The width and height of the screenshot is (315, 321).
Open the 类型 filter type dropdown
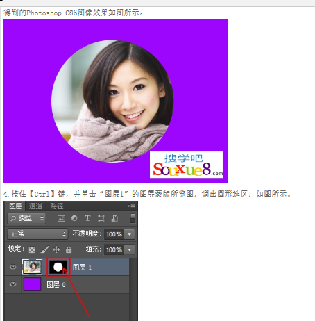26,218
